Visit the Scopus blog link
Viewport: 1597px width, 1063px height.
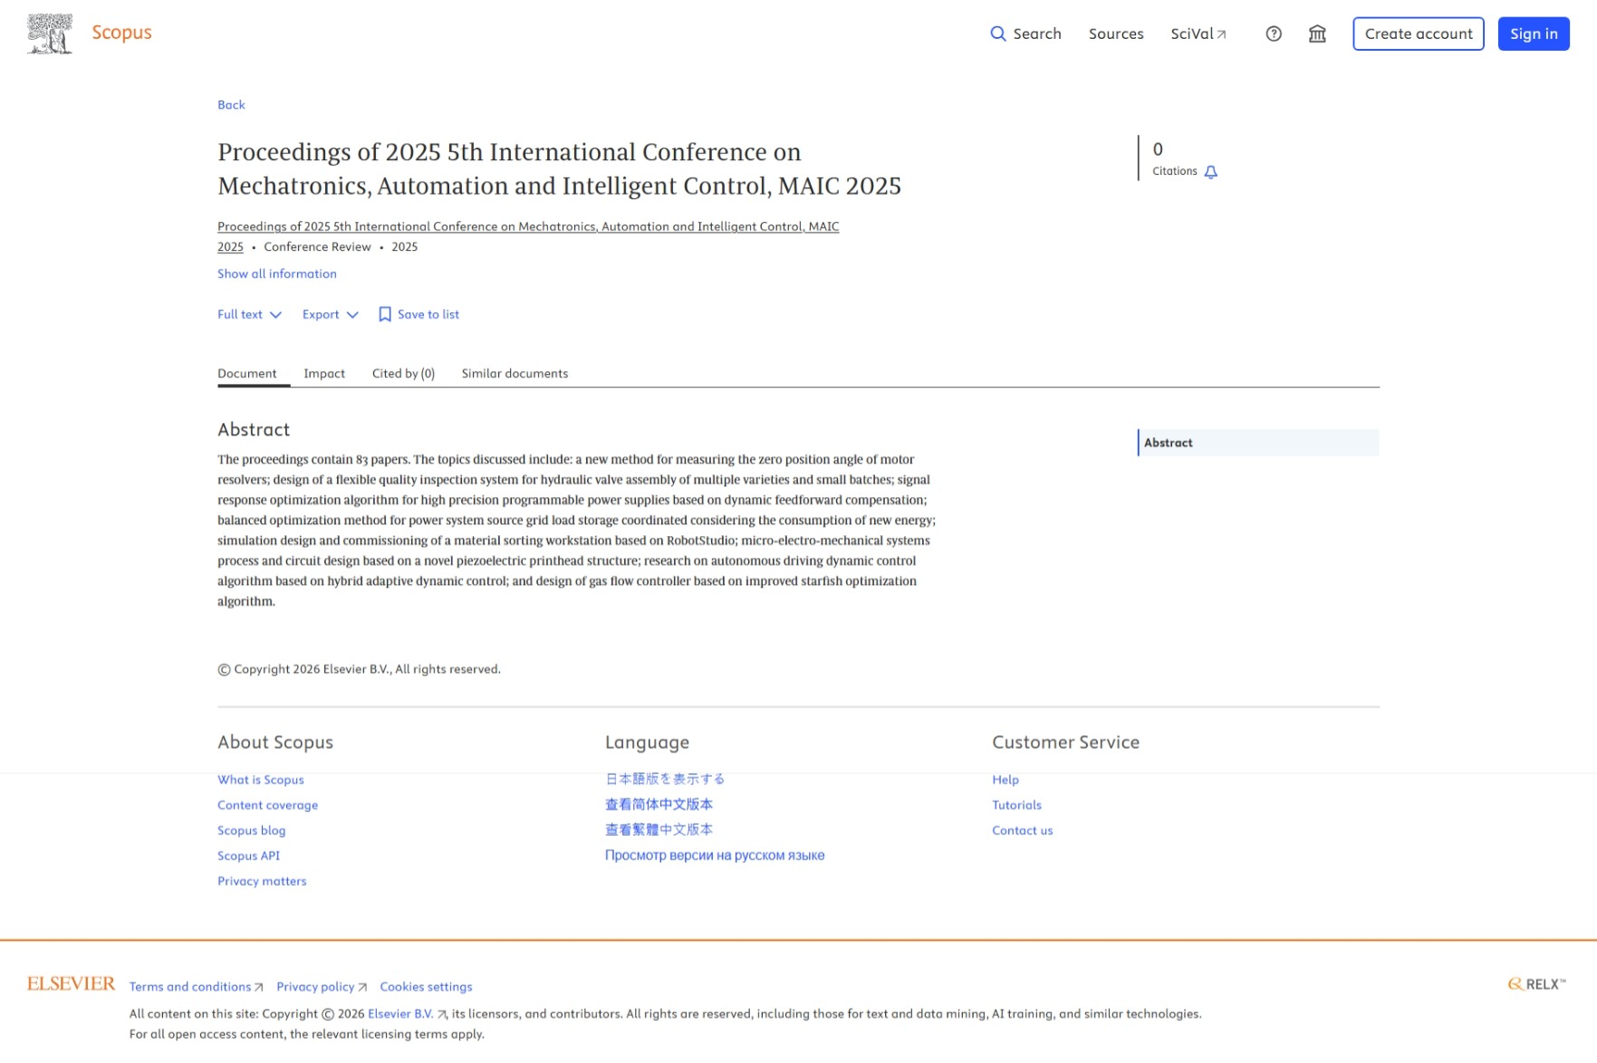252,830
